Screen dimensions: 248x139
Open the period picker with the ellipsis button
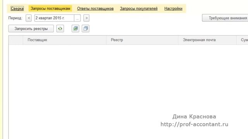click(77, 18)
